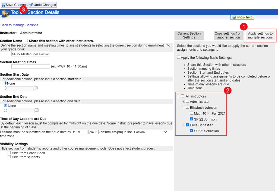
Task: Click the show help question mark icon
Action: pyautogui.click(x=234, y=17)
